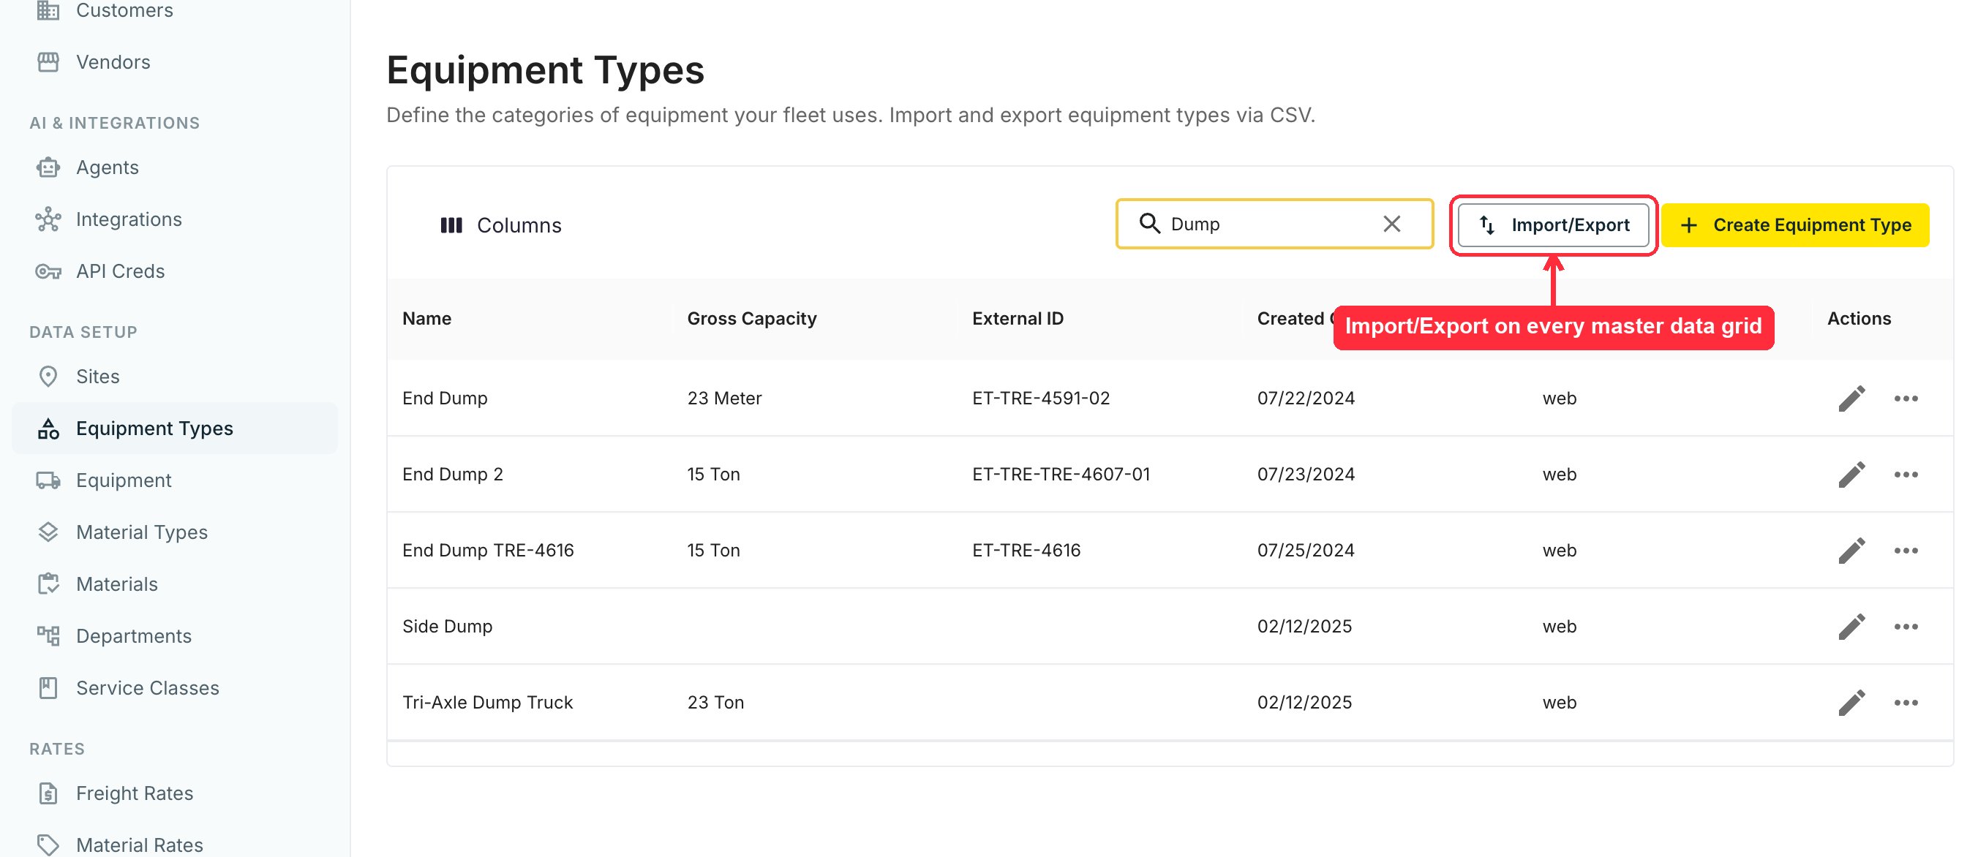The height and width of the screenshot is (857, 1978).
Task: Click the Material Rates tag icon
Action: (x=48, y=845)
